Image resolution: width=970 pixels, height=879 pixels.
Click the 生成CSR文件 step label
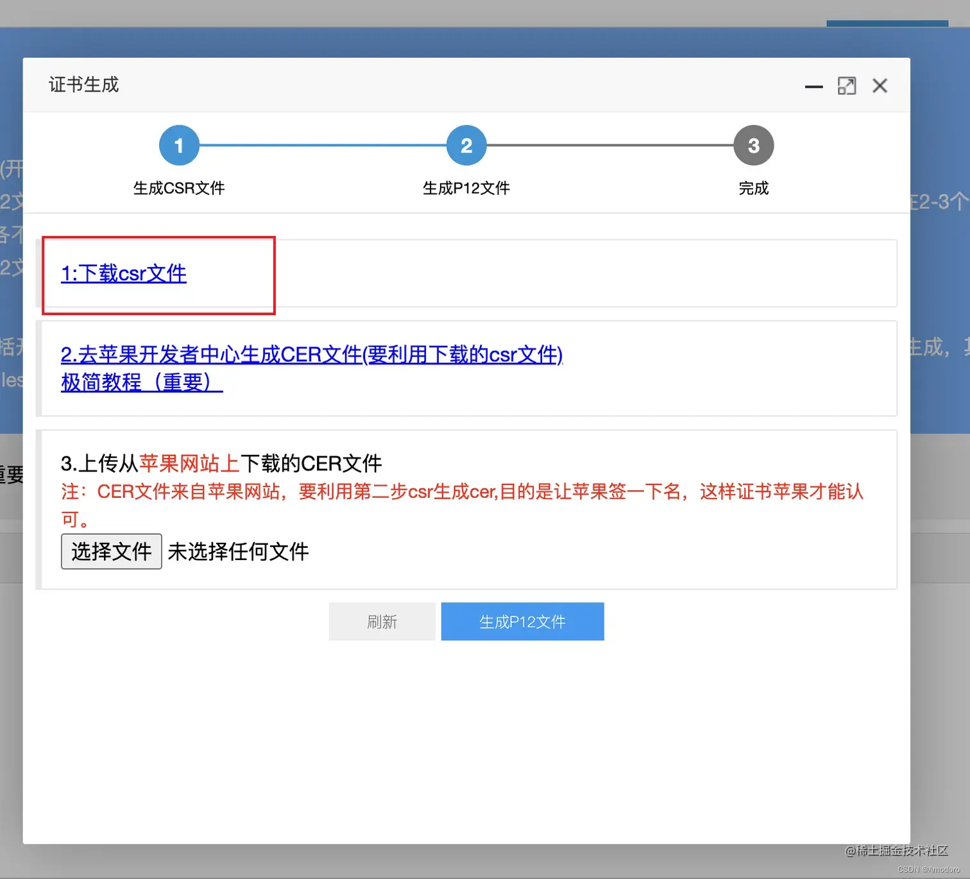pos(179,188)
